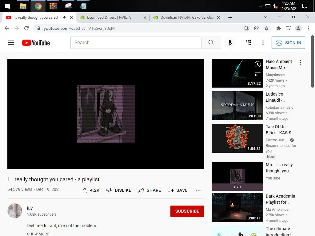The width and height of the screenshot is (315, 236).
Task: Mute the YouTube tab audio icon
Action: click(x=65, y=18)
